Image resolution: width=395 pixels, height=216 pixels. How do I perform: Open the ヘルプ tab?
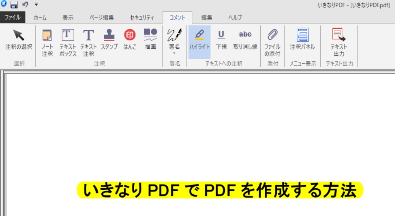tap(235, 18)
